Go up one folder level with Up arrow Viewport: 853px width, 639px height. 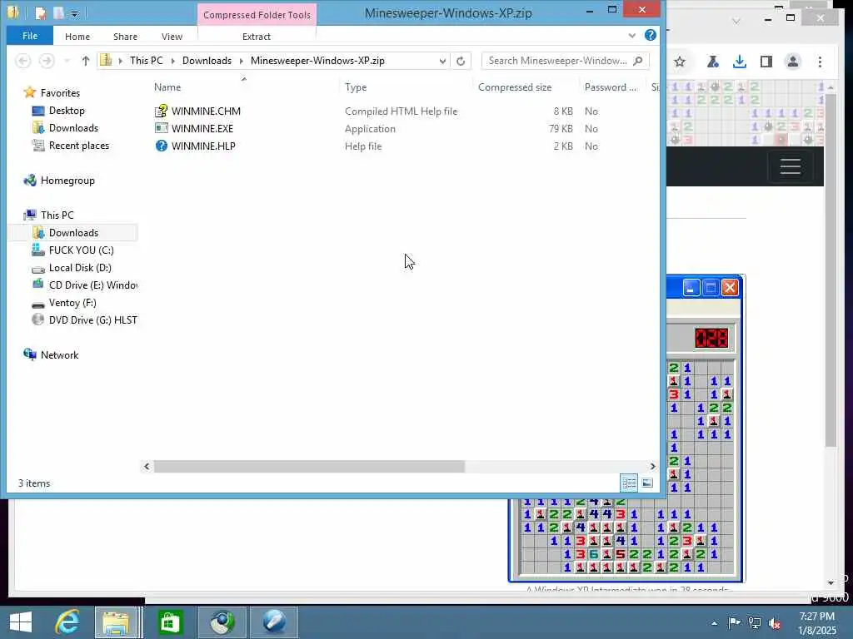tap(86, 61)
